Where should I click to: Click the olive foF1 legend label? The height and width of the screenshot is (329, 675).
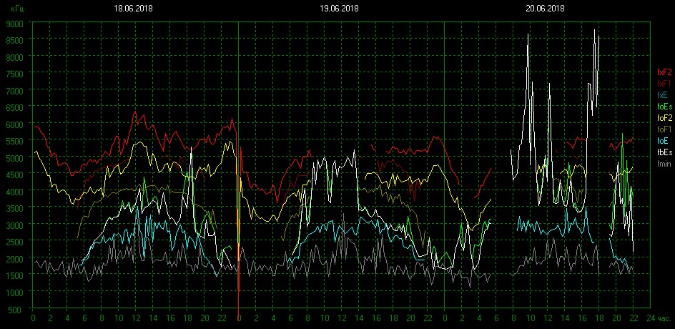pos(664,129)
